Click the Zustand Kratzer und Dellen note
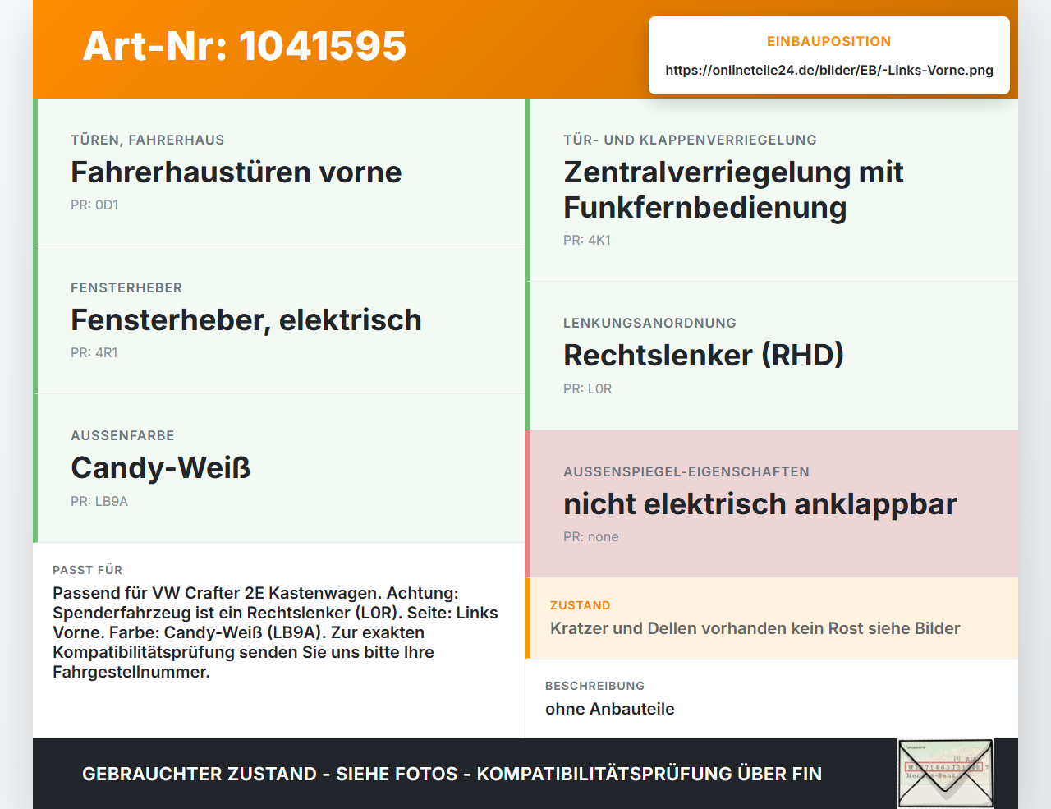Image resolution: width=1051 pixels, height=809 pixels. click(x=772, y=618)
